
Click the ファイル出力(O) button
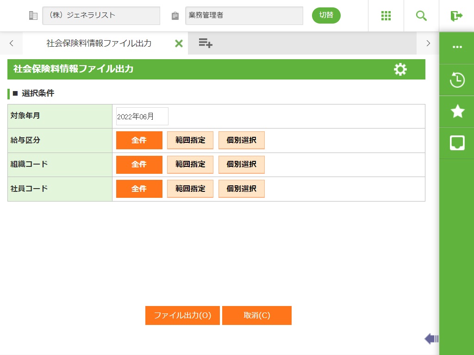[182, 316]
